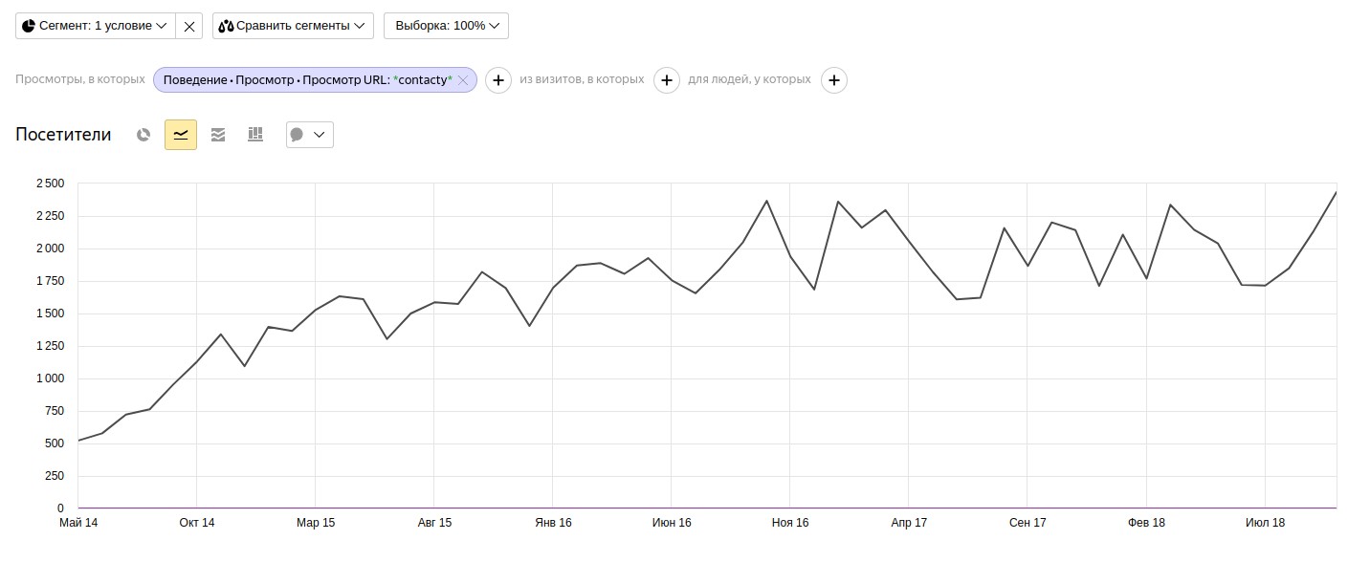This screenshot has width=1370, height=562.
Task: Open the 'Сравнить сегменты' dropdown
Action: pos(293,26)
